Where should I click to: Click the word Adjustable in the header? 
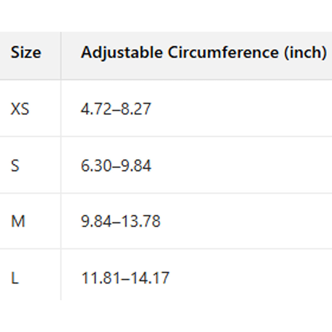122,53
